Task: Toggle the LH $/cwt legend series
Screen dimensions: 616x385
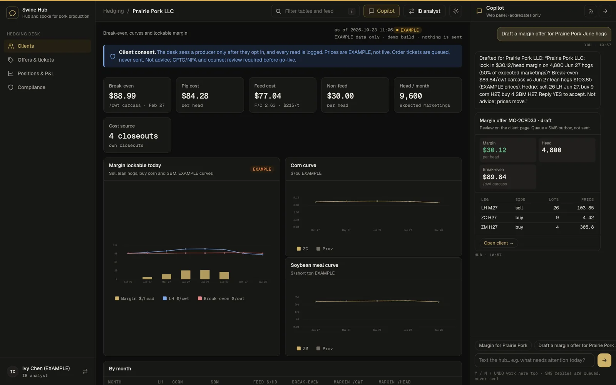Action: pos(176,299)
